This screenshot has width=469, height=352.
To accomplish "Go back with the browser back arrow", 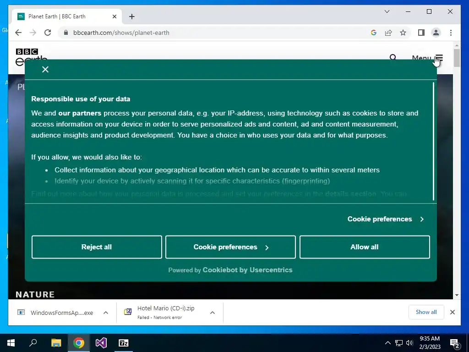I will tap(18, 33).
